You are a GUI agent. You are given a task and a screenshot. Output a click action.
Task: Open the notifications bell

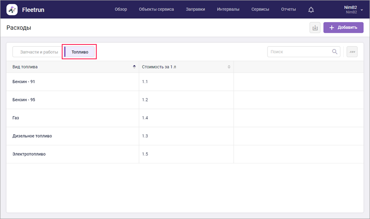311,9
